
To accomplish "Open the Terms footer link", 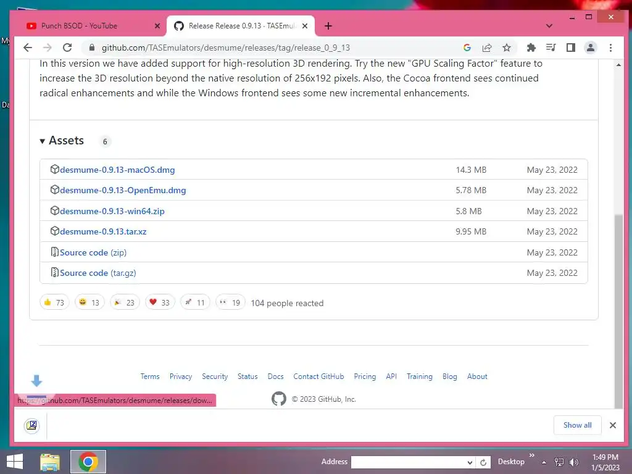I will coord(150,376).
